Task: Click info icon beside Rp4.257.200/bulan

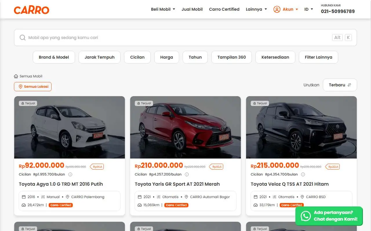Action: pos(187,174)
